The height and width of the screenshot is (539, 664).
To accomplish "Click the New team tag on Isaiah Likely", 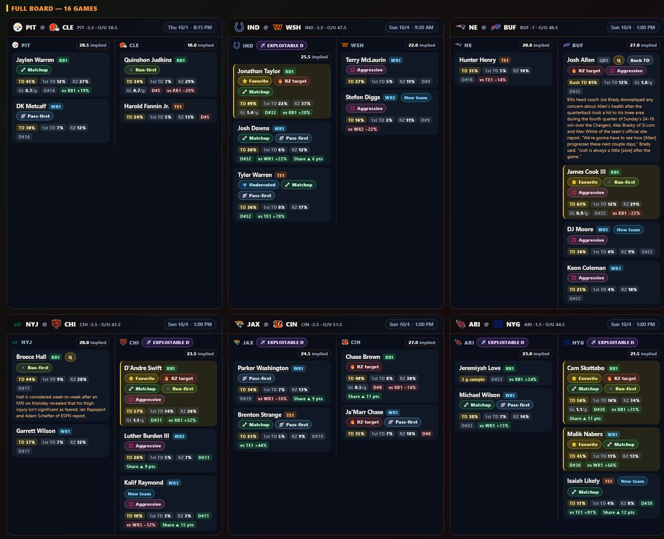I will [632, 481].
